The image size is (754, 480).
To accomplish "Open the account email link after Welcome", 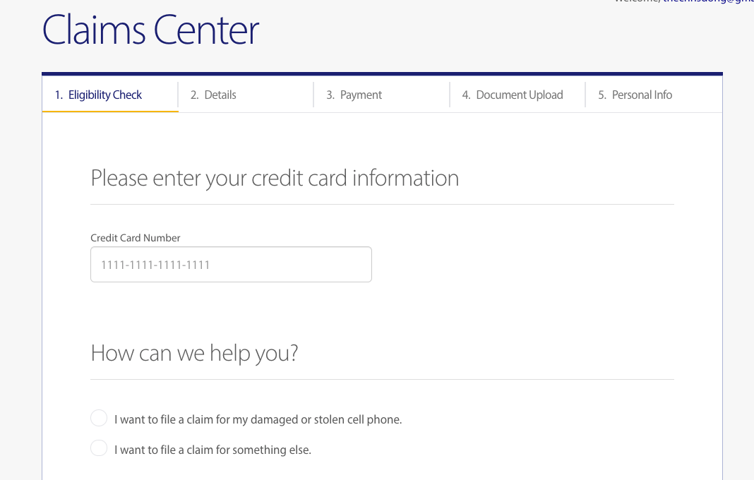I will pos(708,1).
